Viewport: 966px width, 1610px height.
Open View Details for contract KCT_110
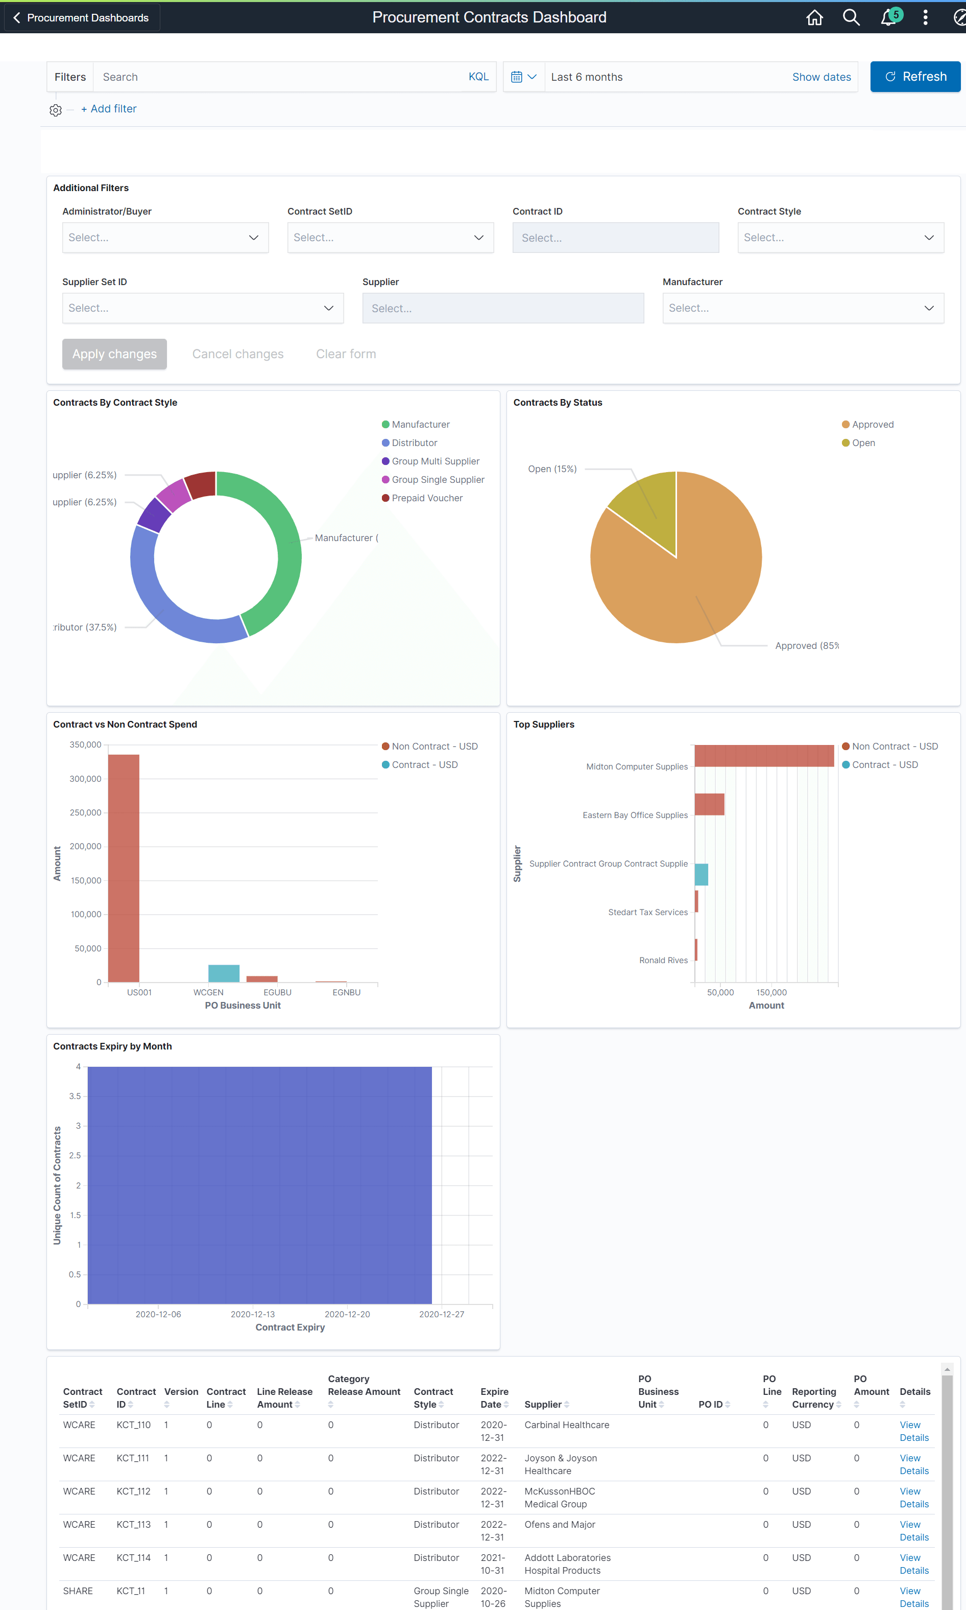click(913, 1431)
